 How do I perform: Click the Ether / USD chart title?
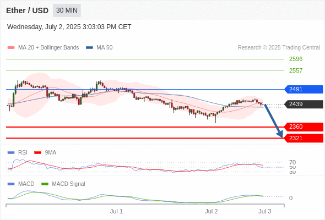click(27, 10)
